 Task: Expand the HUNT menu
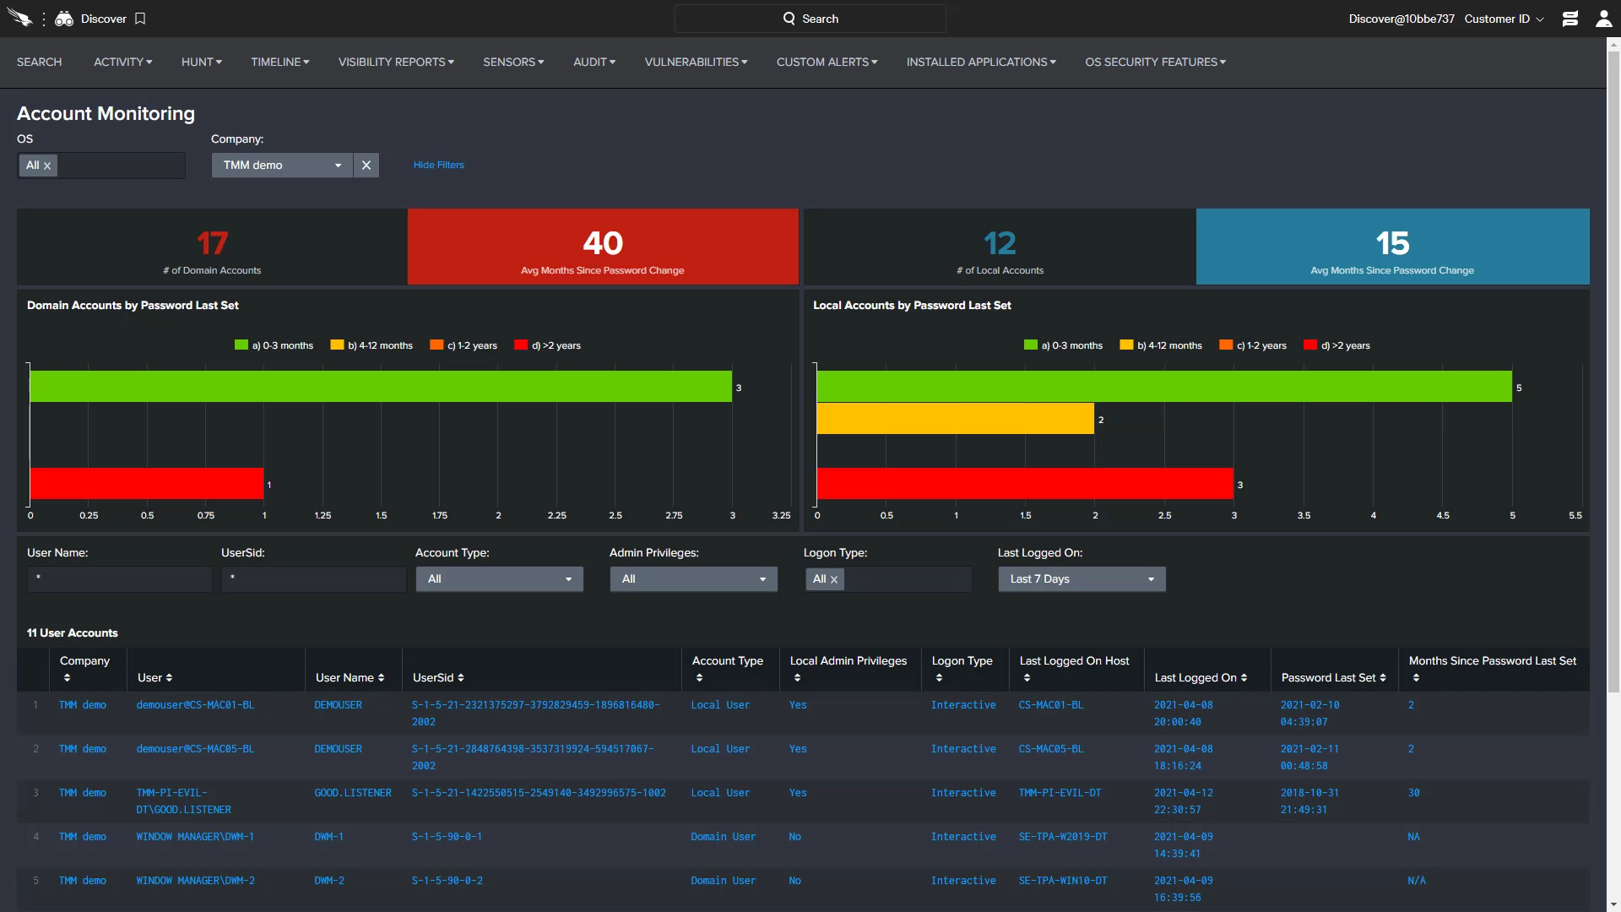202,62
